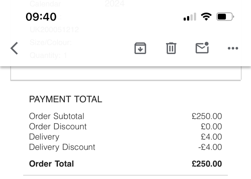
Task: Tap the PAYMENT TOTAL heading
Action: click(65, 100)
